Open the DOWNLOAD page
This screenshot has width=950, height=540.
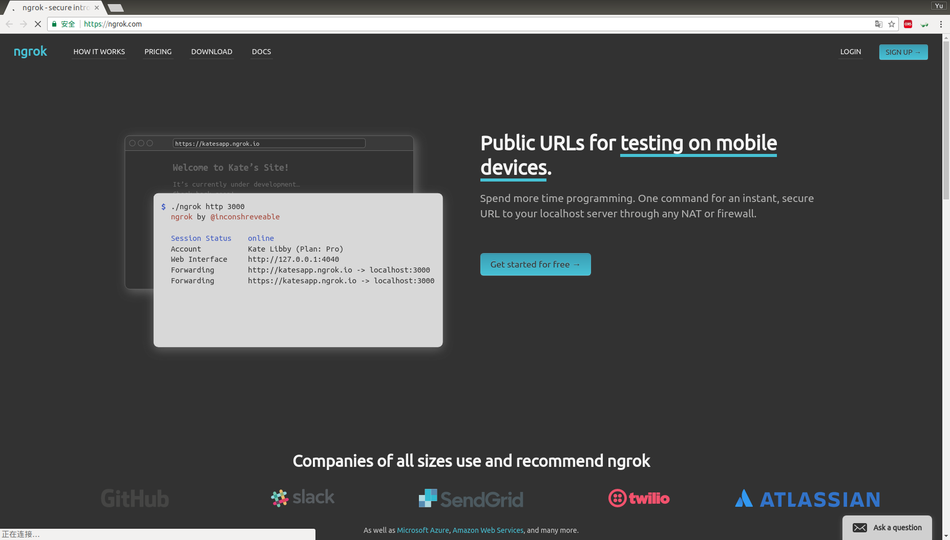coord(212,52)
